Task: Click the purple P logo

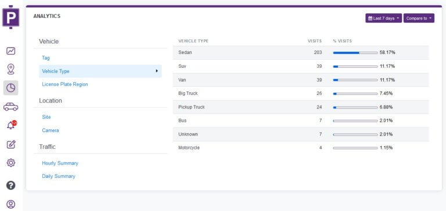Action: pyautogui.click(x=11, y=17)
